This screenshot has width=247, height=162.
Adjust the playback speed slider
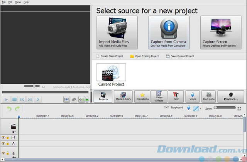(x=32, y=86)
